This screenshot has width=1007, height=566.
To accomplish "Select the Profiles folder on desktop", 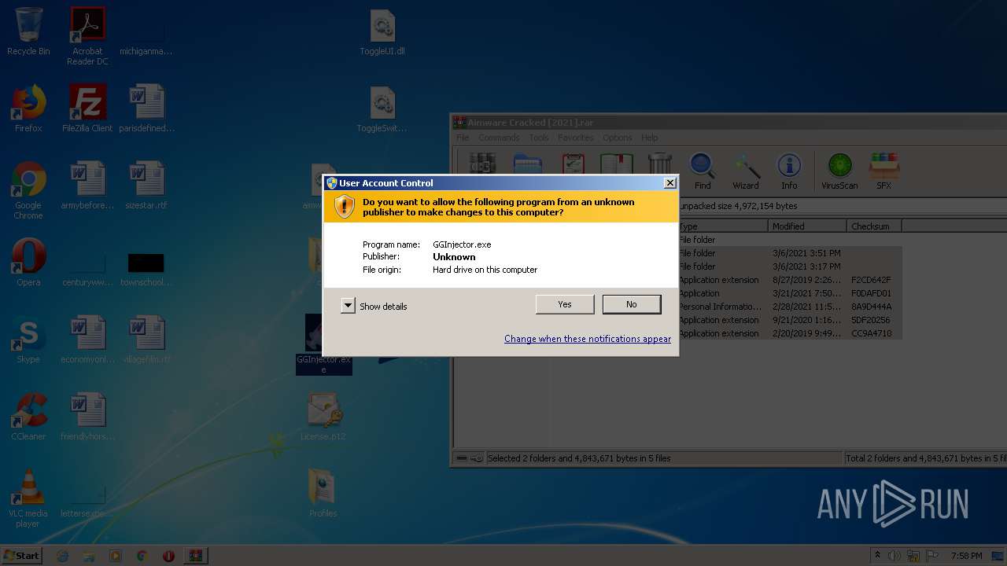I will (x=323, y=494).
